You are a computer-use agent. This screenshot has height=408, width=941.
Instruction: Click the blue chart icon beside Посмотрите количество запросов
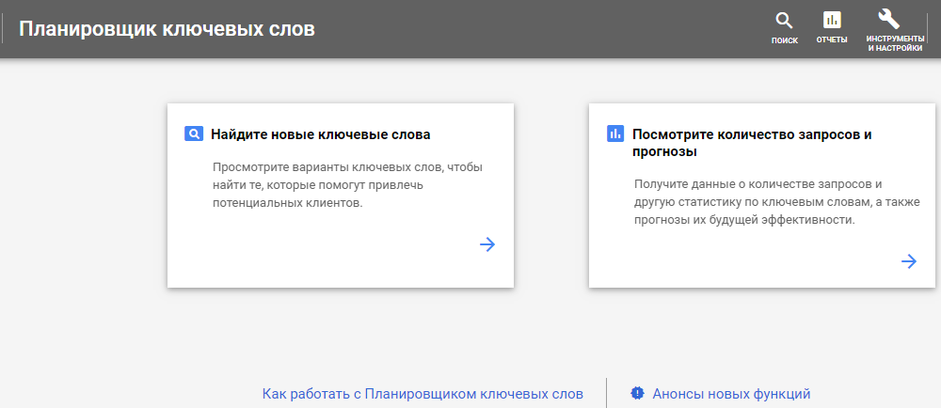(615, 133)
